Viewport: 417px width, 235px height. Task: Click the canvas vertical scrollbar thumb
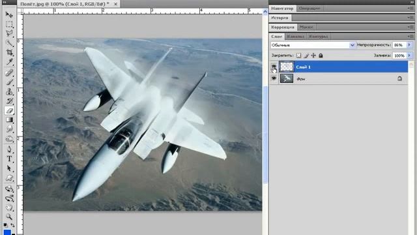[x=265, y=134]
